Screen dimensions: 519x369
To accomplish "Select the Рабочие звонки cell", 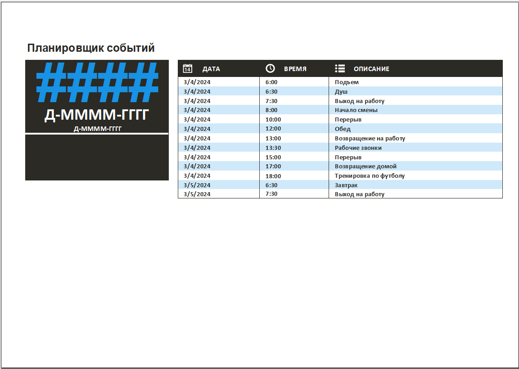I will (358, 148).
